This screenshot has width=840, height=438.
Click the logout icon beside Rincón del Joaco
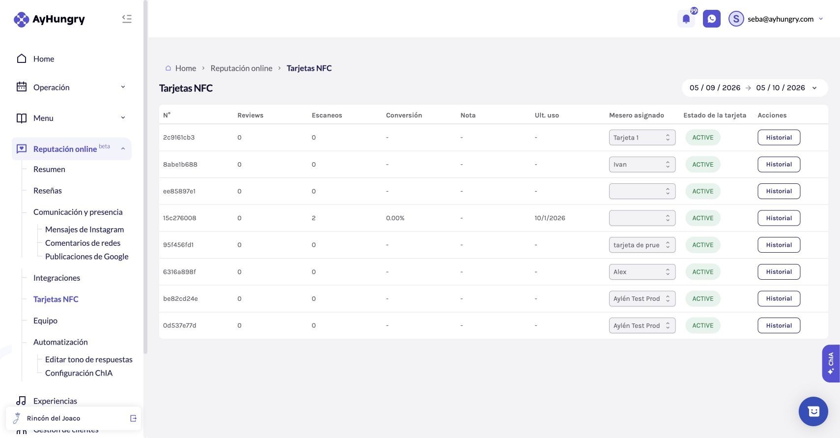[133, 418]
